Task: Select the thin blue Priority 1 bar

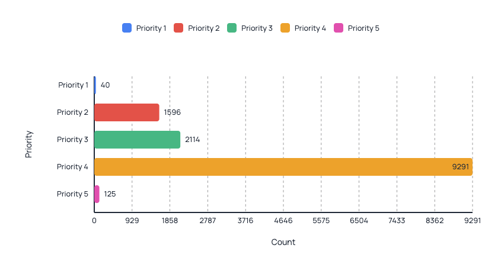Action: point(95,85)
